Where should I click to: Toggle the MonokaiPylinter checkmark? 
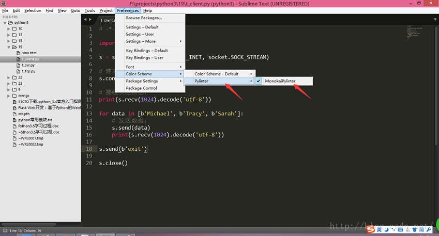point(259,81)
